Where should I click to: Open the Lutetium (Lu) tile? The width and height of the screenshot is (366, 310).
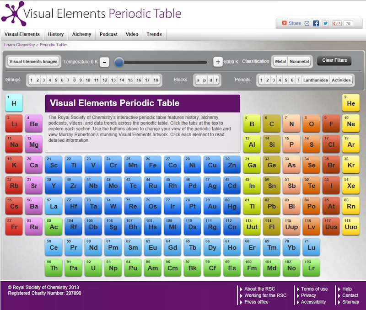point(312,247)
